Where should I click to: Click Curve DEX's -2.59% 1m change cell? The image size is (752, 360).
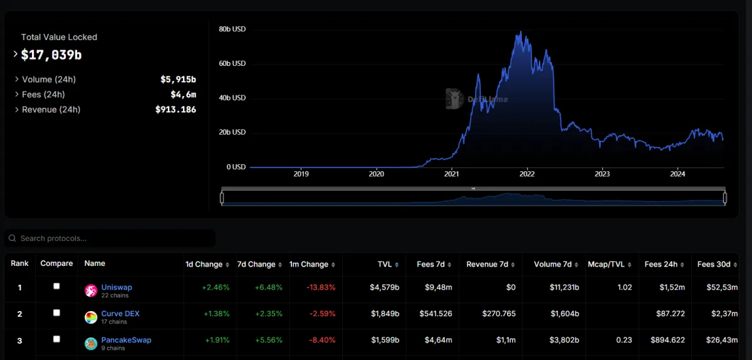323,314
